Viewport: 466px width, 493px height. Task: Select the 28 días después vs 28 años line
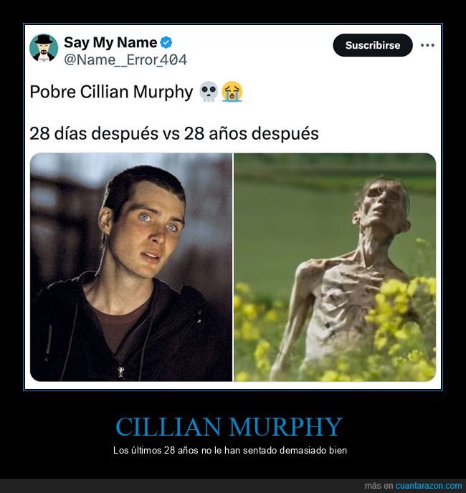coord(174,133)
